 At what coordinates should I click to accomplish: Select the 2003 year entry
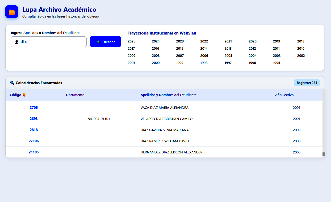[277, 56]
